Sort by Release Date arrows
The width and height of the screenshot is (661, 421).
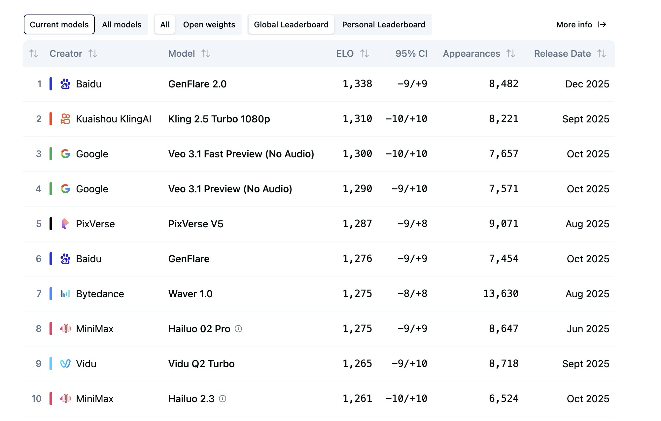(x=602, y=53)
